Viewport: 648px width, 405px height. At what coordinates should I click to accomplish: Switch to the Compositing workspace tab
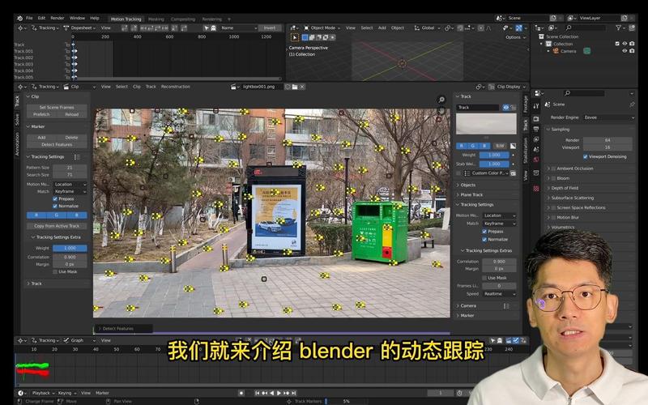point(183,19)
